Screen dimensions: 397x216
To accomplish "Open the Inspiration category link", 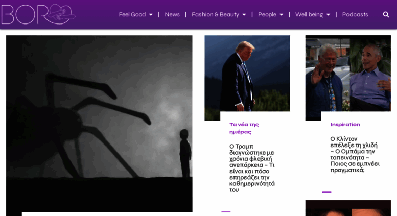I will 345,124.
